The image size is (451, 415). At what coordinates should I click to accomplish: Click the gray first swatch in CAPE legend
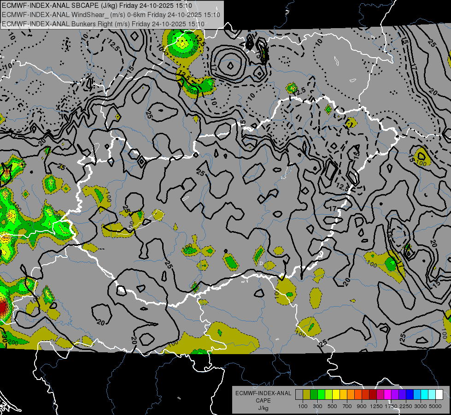(x=299, y=395)
